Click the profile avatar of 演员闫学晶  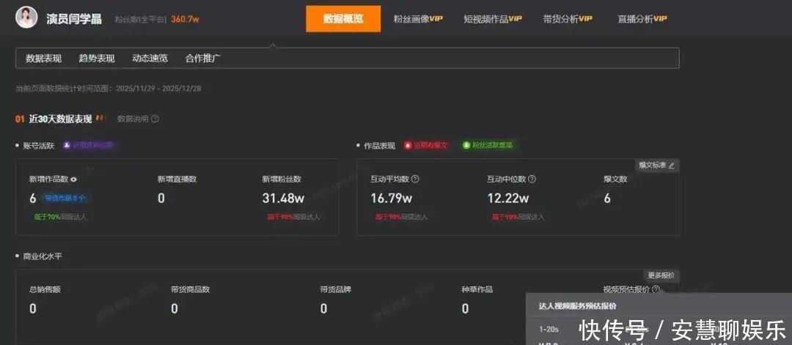26,18
